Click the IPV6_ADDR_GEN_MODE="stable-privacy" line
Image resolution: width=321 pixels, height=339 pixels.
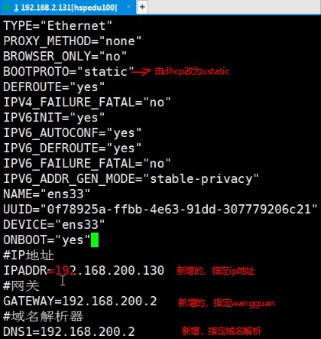coord(131,179)
